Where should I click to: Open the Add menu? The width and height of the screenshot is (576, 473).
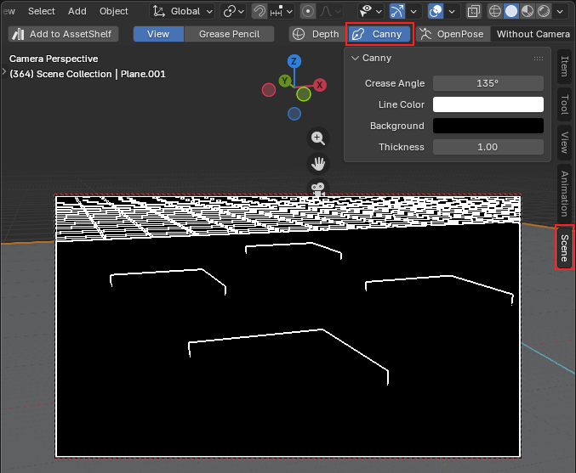[77, 11]
